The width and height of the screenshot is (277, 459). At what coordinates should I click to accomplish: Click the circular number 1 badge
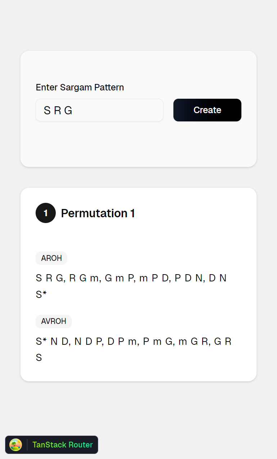46,213
